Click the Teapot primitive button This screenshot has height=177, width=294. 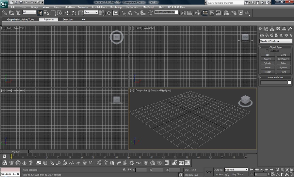coord(268,72)
